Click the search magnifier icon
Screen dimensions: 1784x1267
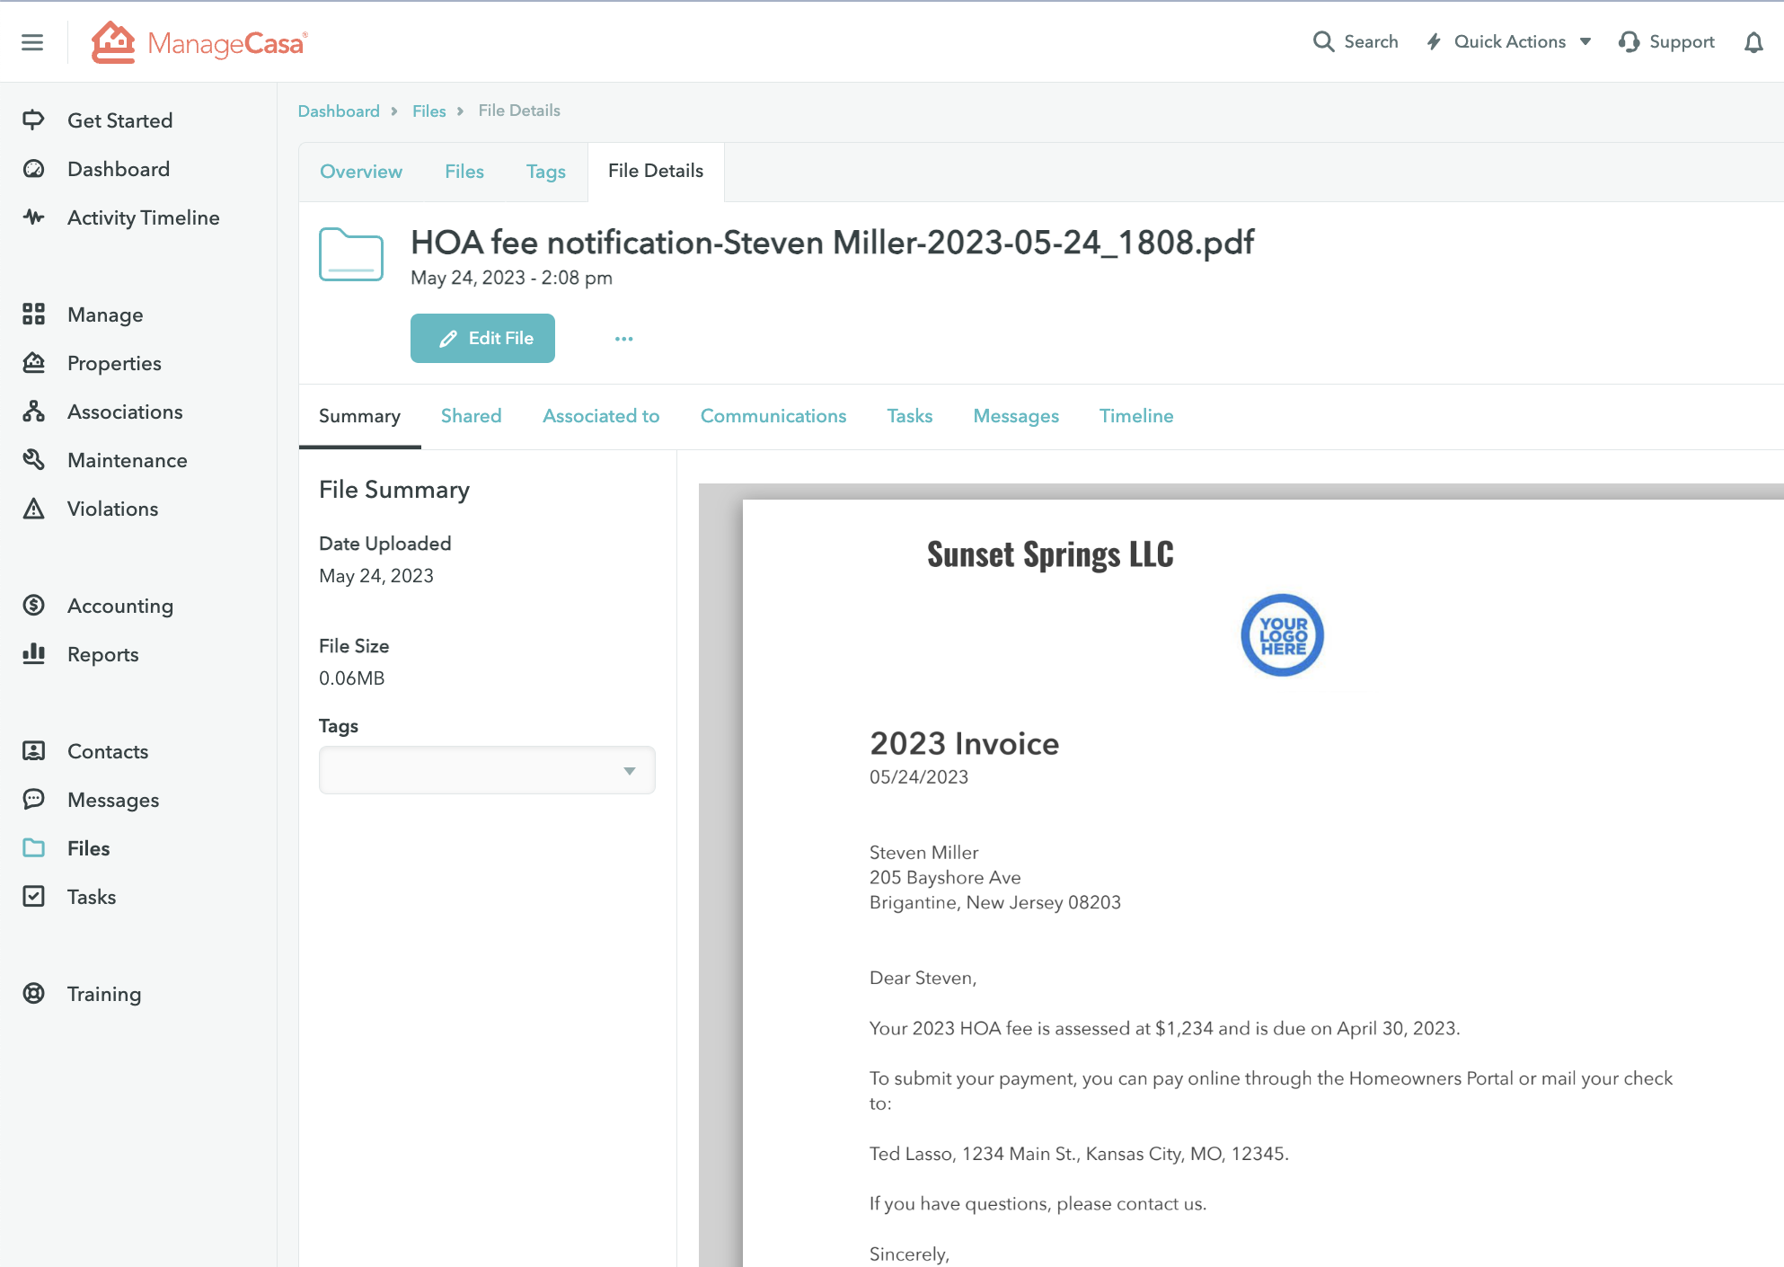[1323, 41]
